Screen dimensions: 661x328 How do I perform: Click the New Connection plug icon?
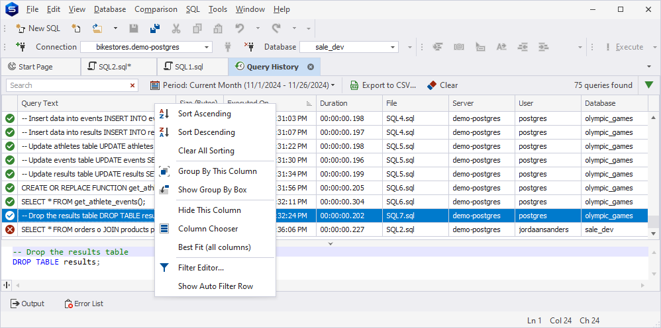(x=21, y=46)
